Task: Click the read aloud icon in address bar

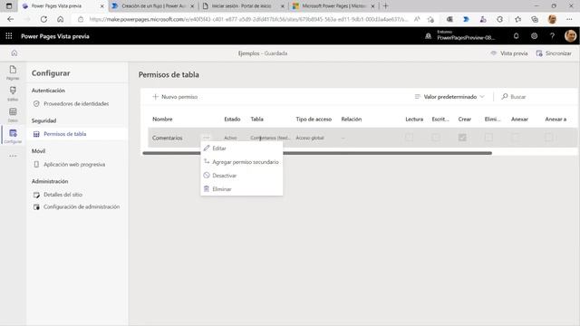Action: pyautogui.click(x=417, y=19)
